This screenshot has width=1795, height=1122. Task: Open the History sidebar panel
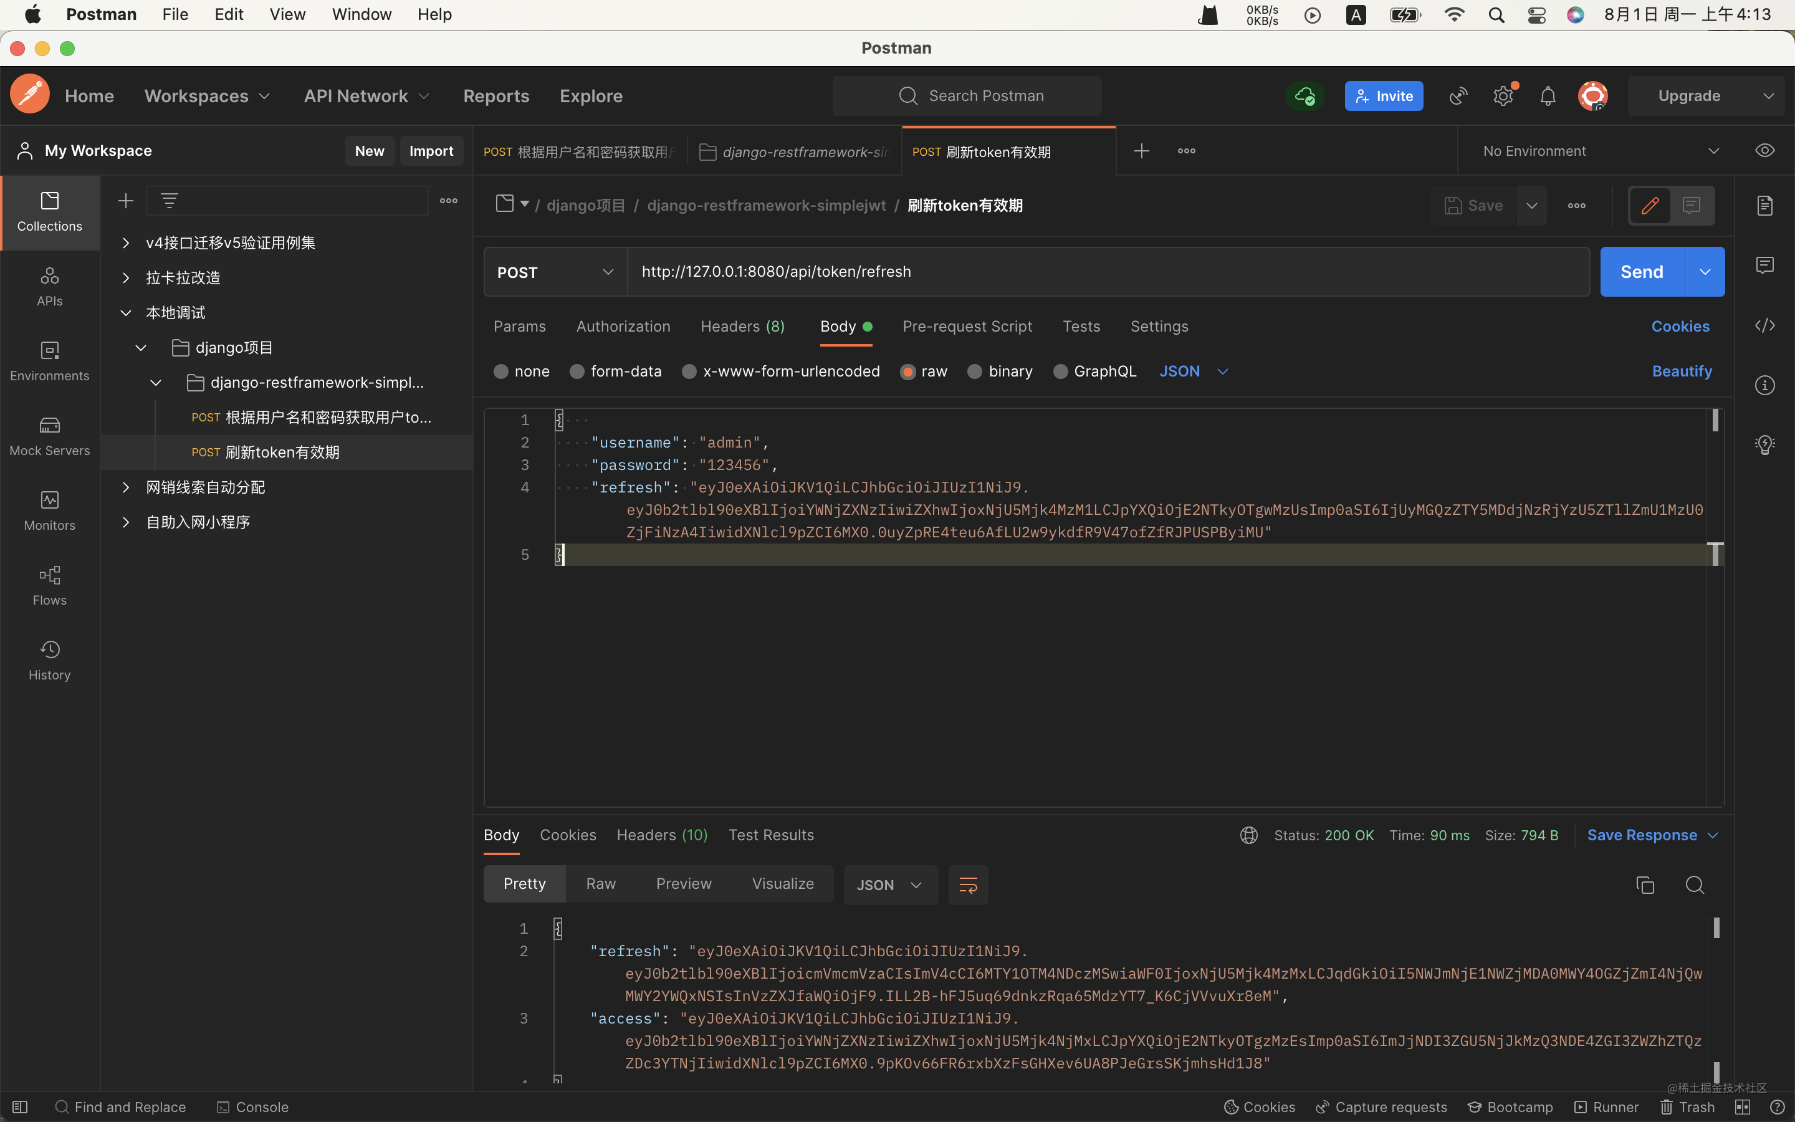tap(50, 661)
